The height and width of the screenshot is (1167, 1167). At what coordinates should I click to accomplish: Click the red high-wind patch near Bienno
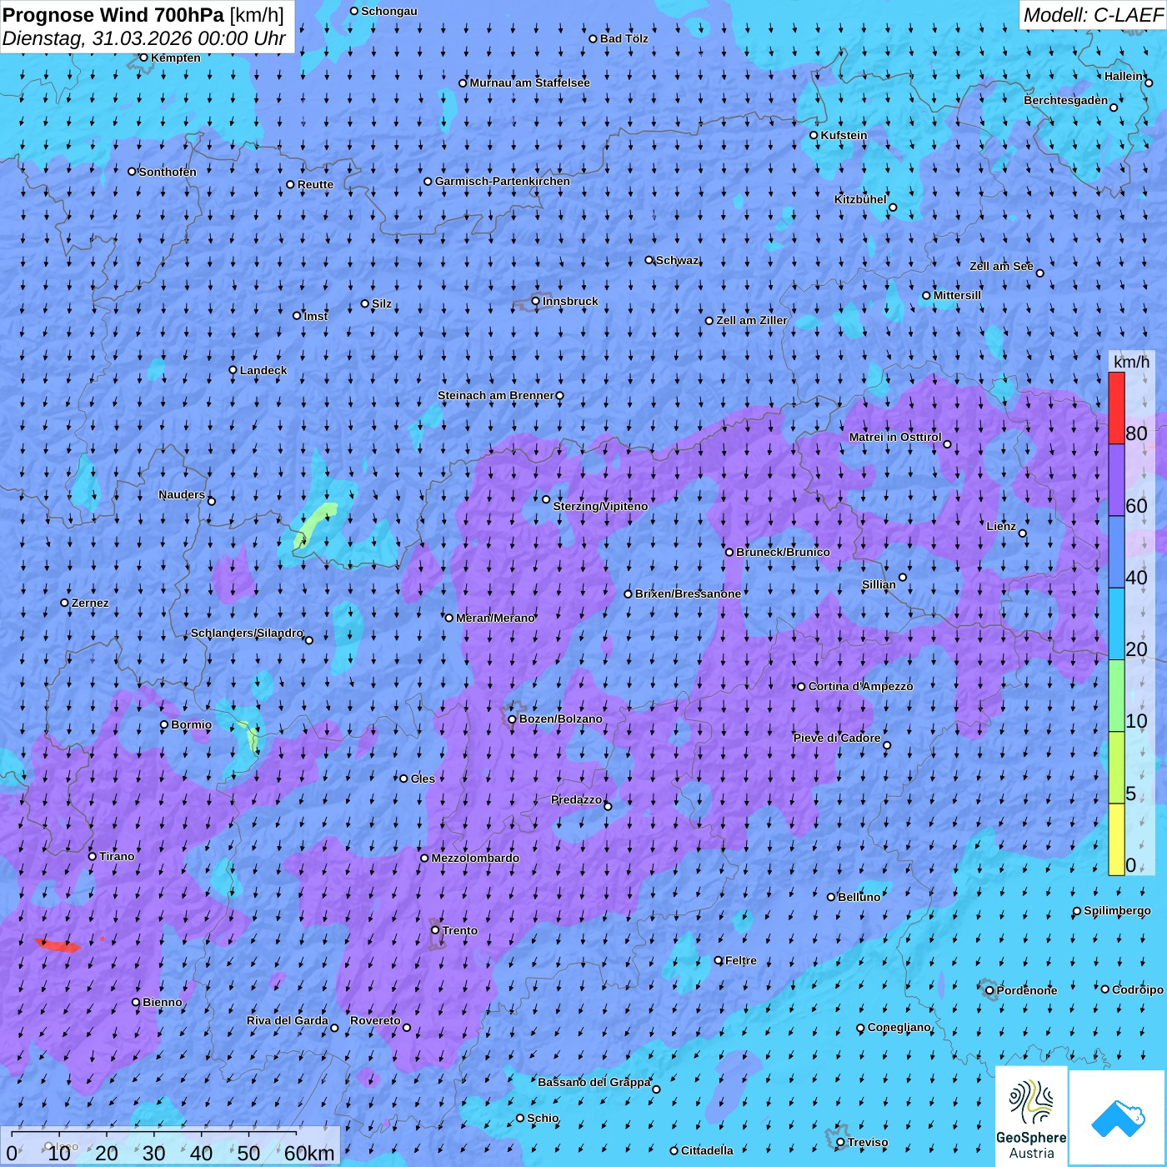tap(58, 944)
